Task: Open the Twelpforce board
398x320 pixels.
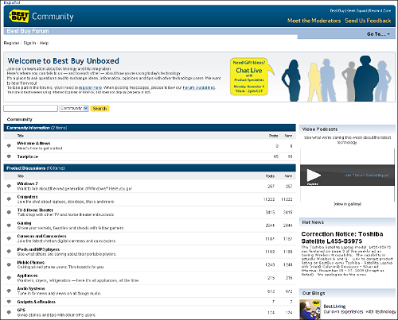Action: 28,156
